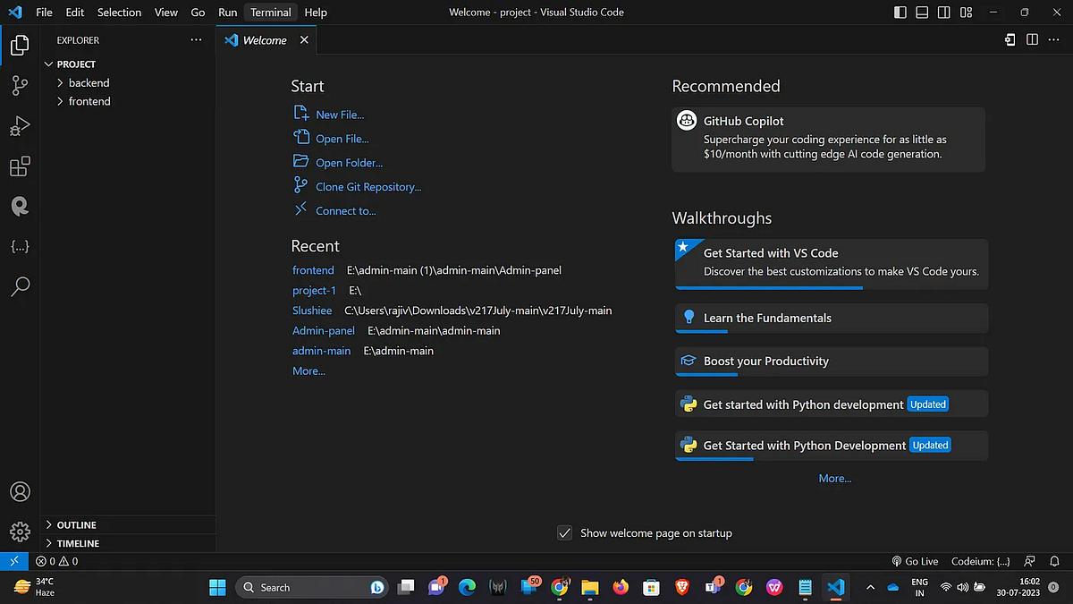Click the Open Folder... link

349,163
